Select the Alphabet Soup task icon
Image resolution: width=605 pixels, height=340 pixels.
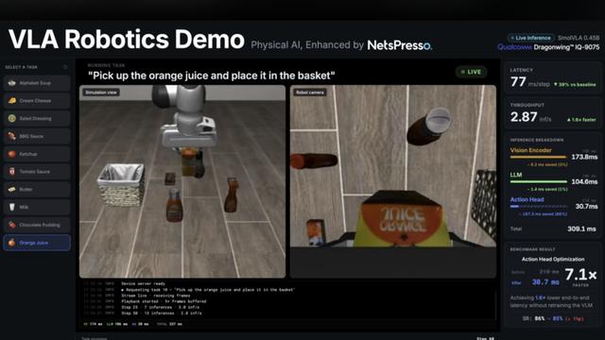(12, 83)
